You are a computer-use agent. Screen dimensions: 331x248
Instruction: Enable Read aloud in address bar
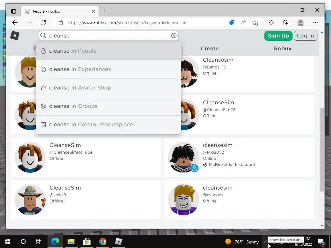pos(243,23)
